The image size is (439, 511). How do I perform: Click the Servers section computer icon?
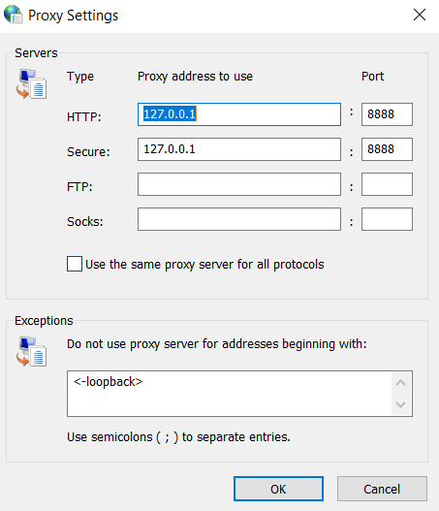tap(31, 83)
